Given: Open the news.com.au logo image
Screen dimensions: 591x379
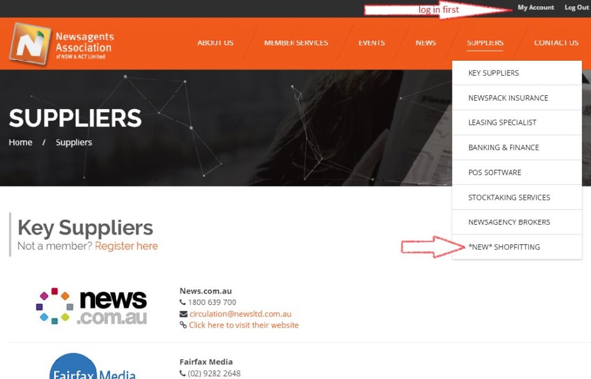Looking at the screenshot, I should [92, 306].
